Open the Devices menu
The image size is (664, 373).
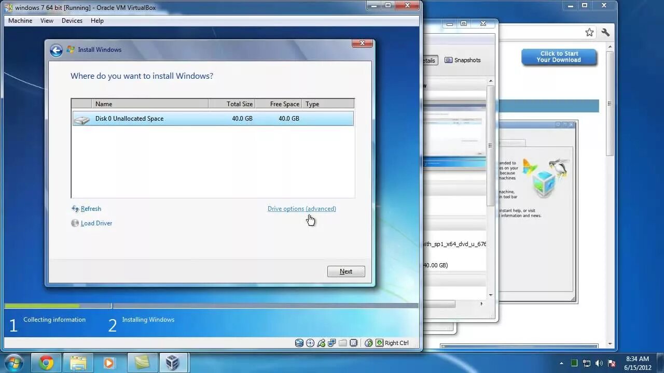click(x=72, y=21)
